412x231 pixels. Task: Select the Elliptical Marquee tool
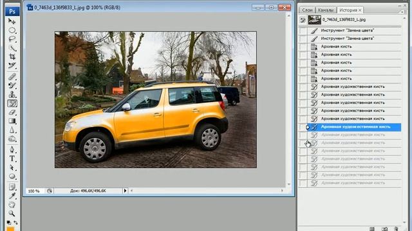pyautogui.click(x=12, y=30)
